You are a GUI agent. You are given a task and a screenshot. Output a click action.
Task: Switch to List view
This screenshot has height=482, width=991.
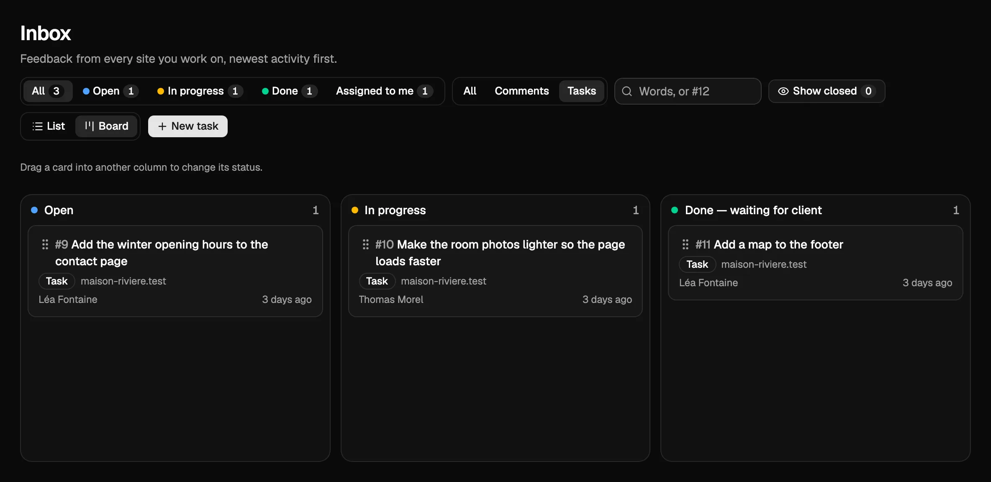49,126
